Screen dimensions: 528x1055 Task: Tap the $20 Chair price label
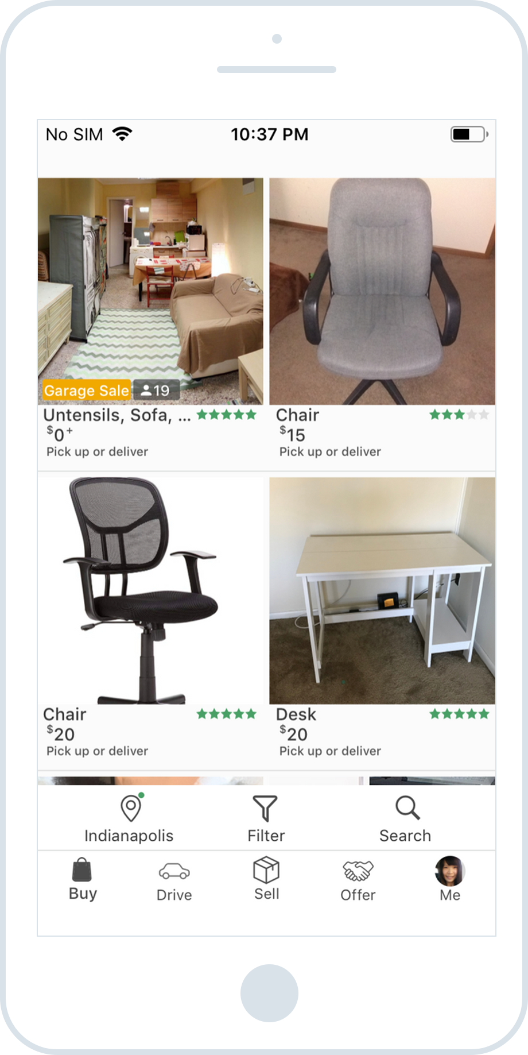coord(61,733)
